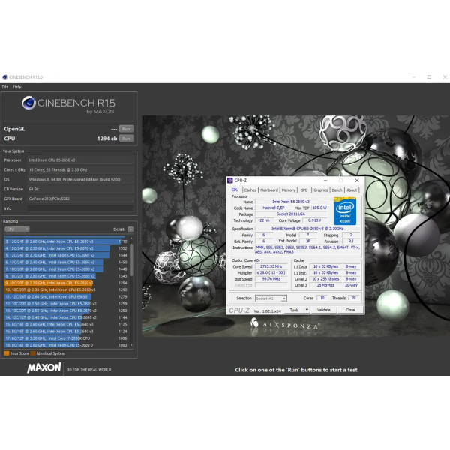Select ranking row 9 with score 1294
The height and width of the screenshot is (450, 450).
(x=66, y=283)
